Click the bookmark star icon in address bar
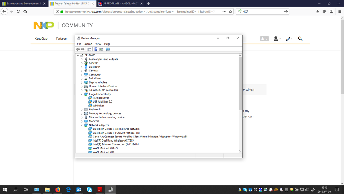 tap(230, 11)
